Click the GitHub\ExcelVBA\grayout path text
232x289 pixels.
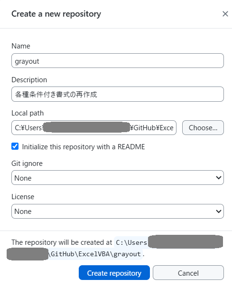(95, 254)
